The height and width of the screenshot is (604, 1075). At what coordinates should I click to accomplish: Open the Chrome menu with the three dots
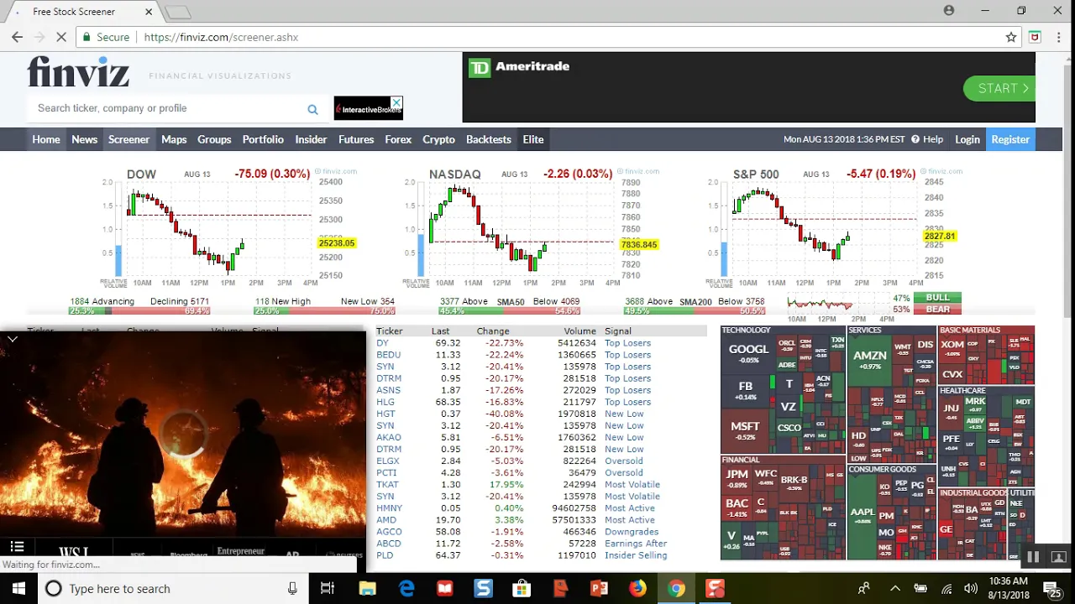point(1058,37)
